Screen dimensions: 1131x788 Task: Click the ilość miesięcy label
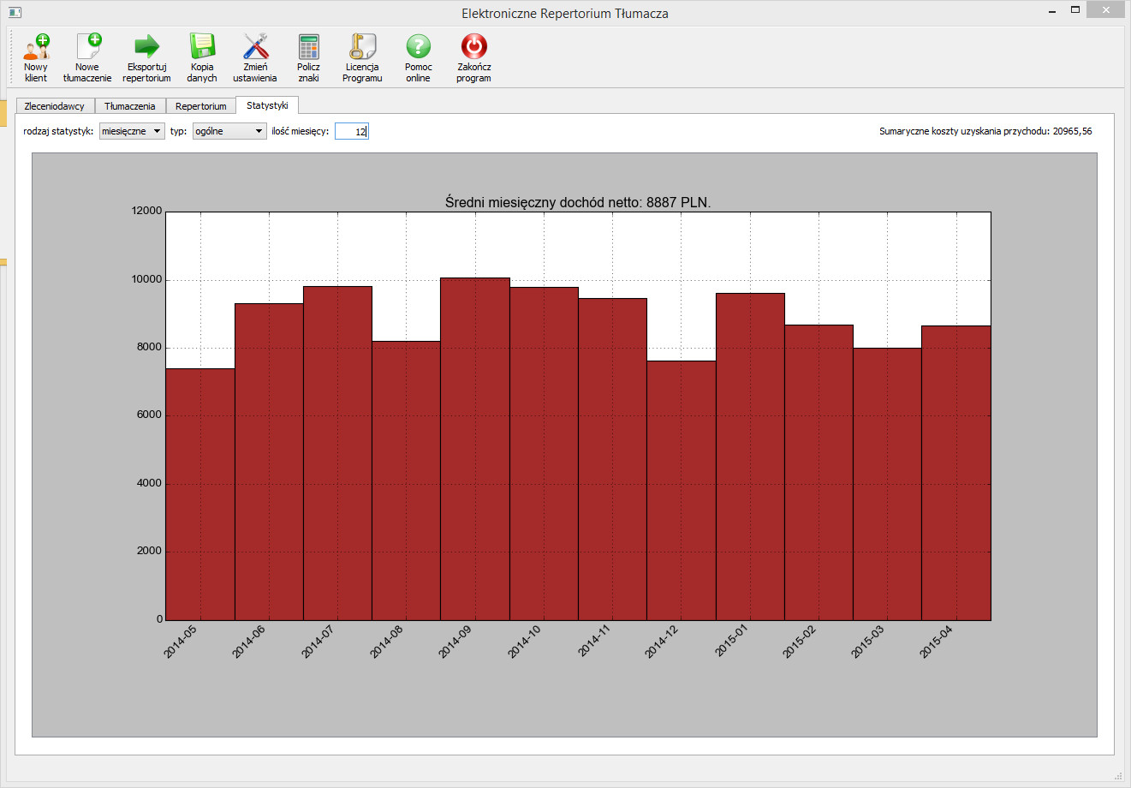click(x=301, y=131)
